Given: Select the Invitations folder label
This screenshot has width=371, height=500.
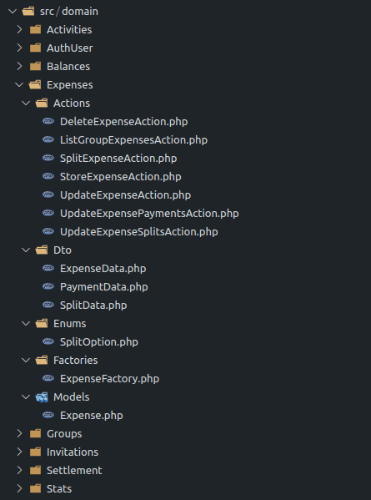Looking at the screenshot, I should [73, 452].
